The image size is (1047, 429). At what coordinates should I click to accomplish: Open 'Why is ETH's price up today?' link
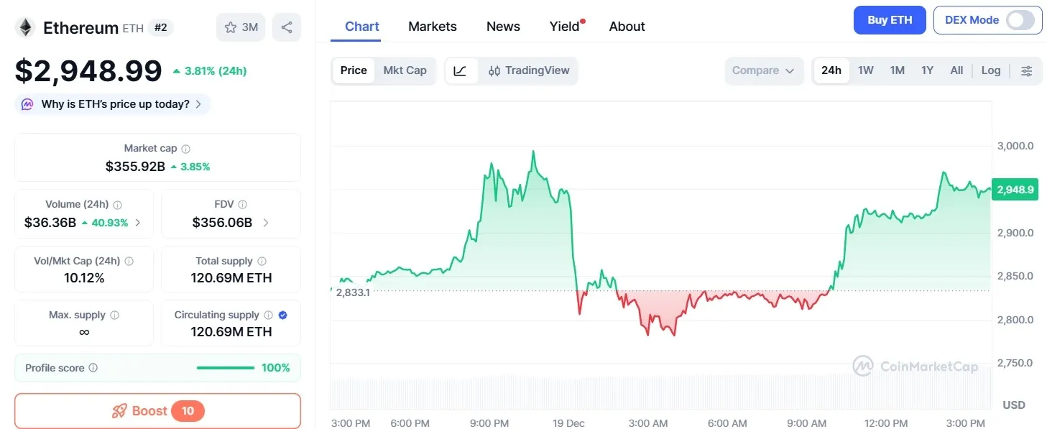coord(111,103)
